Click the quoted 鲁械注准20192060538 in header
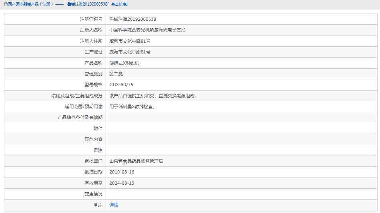The width and height of the screenshot is (380, 213). pos(88,4)
